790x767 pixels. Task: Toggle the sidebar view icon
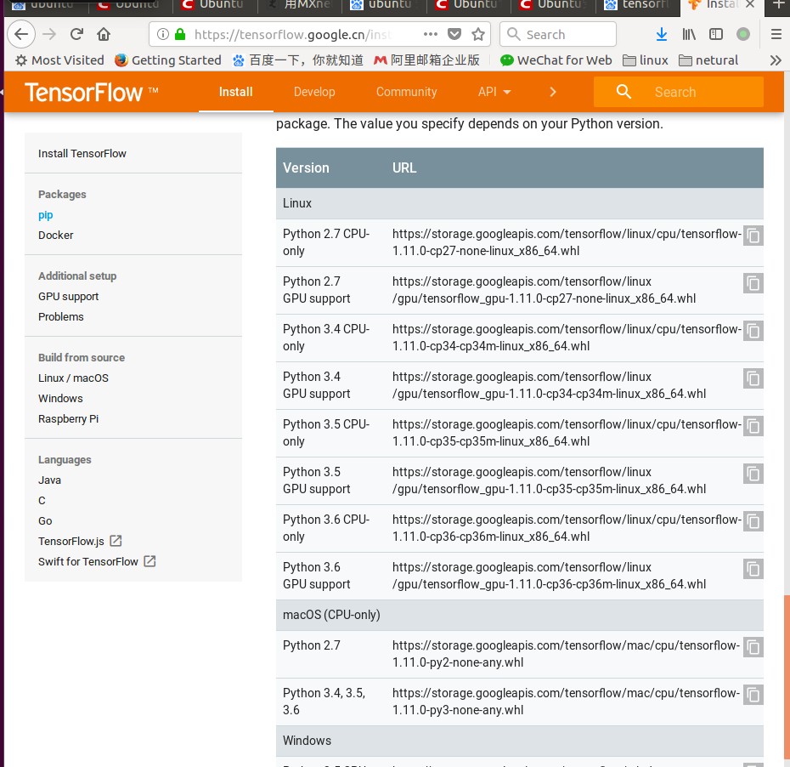(x=715, y=34)
